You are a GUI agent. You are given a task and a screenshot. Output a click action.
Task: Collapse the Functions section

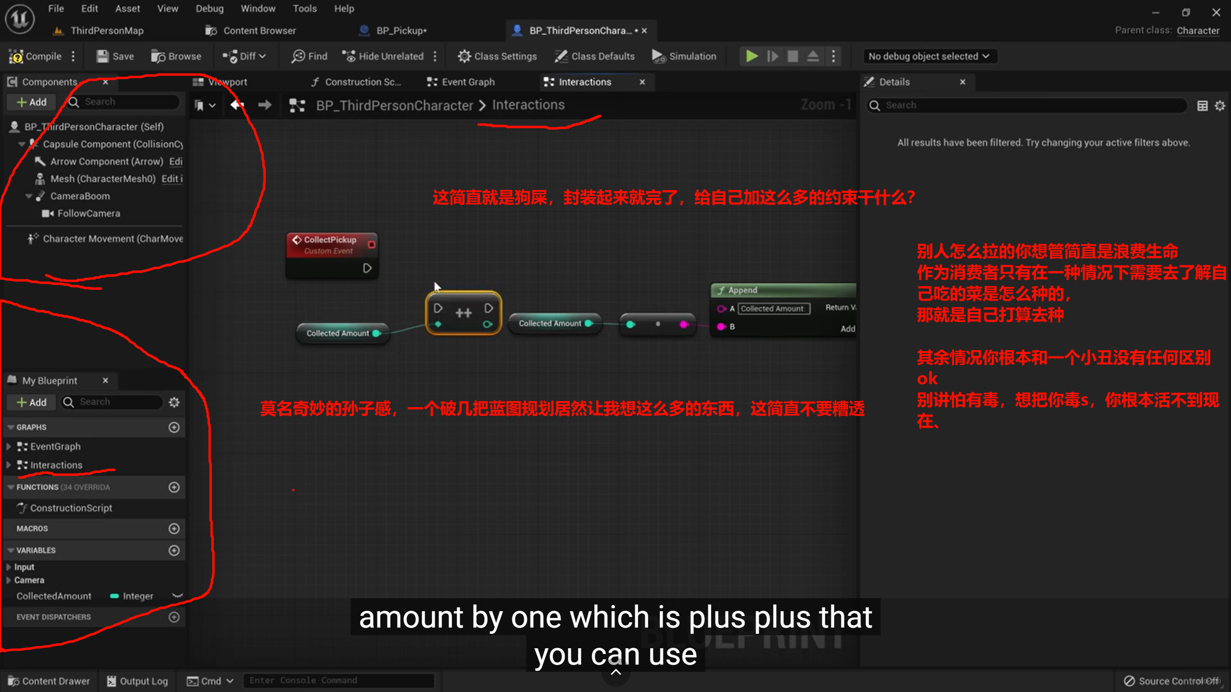point(11,487)
